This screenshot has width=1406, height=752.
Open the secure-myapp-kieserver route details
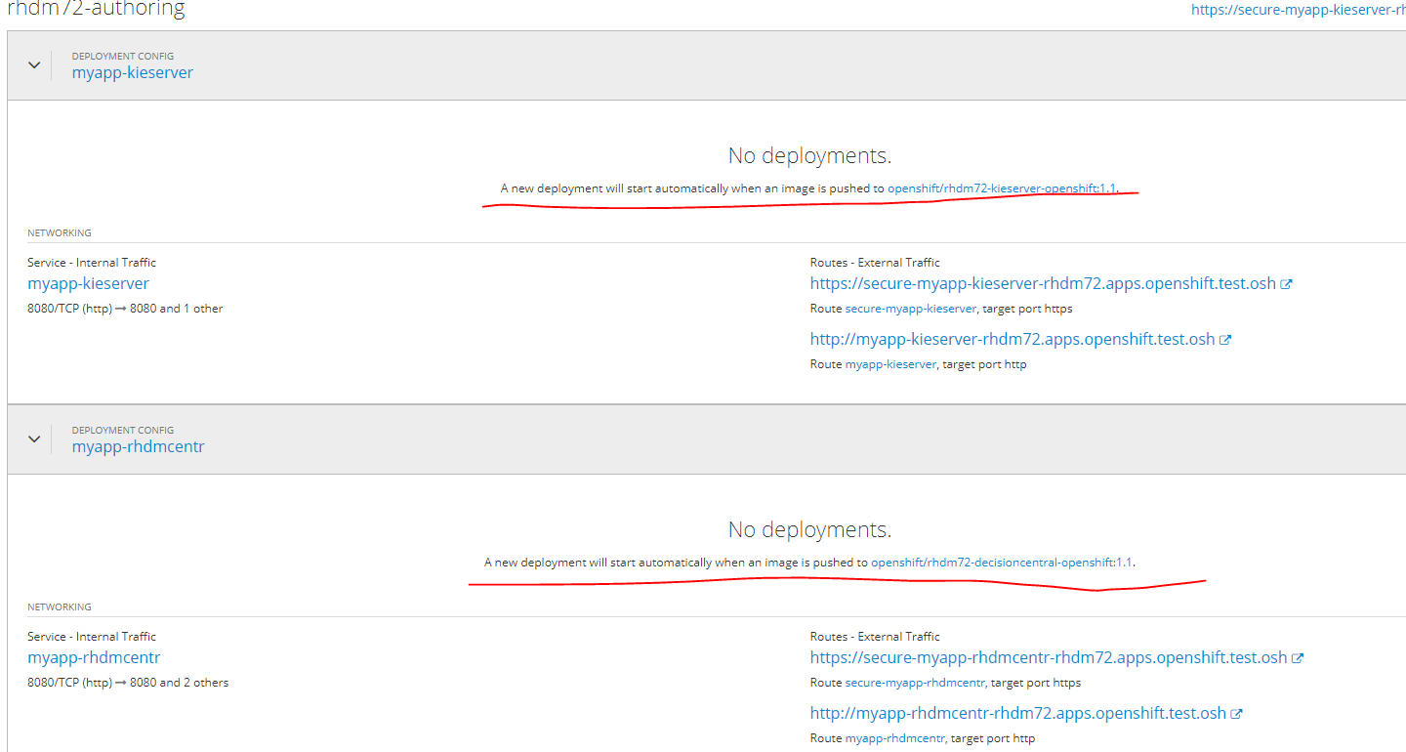(x=911, y=309)
